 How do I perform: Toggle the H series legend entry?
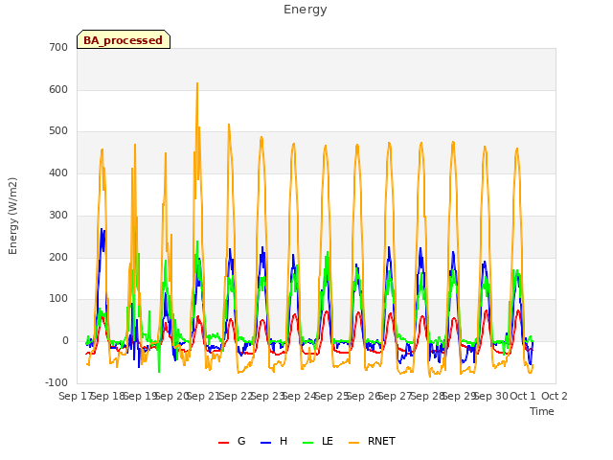point(274,442)
